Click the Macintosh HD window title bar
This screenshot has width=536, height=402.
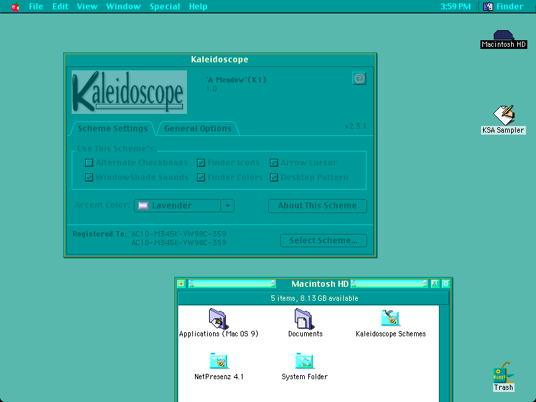coord(314,283)
